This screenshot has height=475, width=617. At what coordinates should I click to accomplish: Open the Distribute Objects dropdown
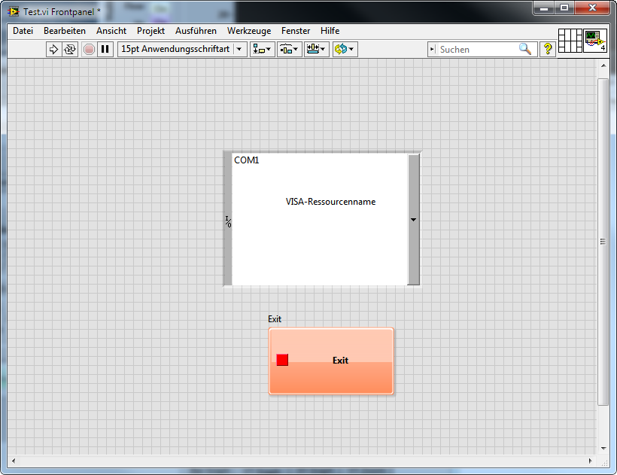(289, 49)
